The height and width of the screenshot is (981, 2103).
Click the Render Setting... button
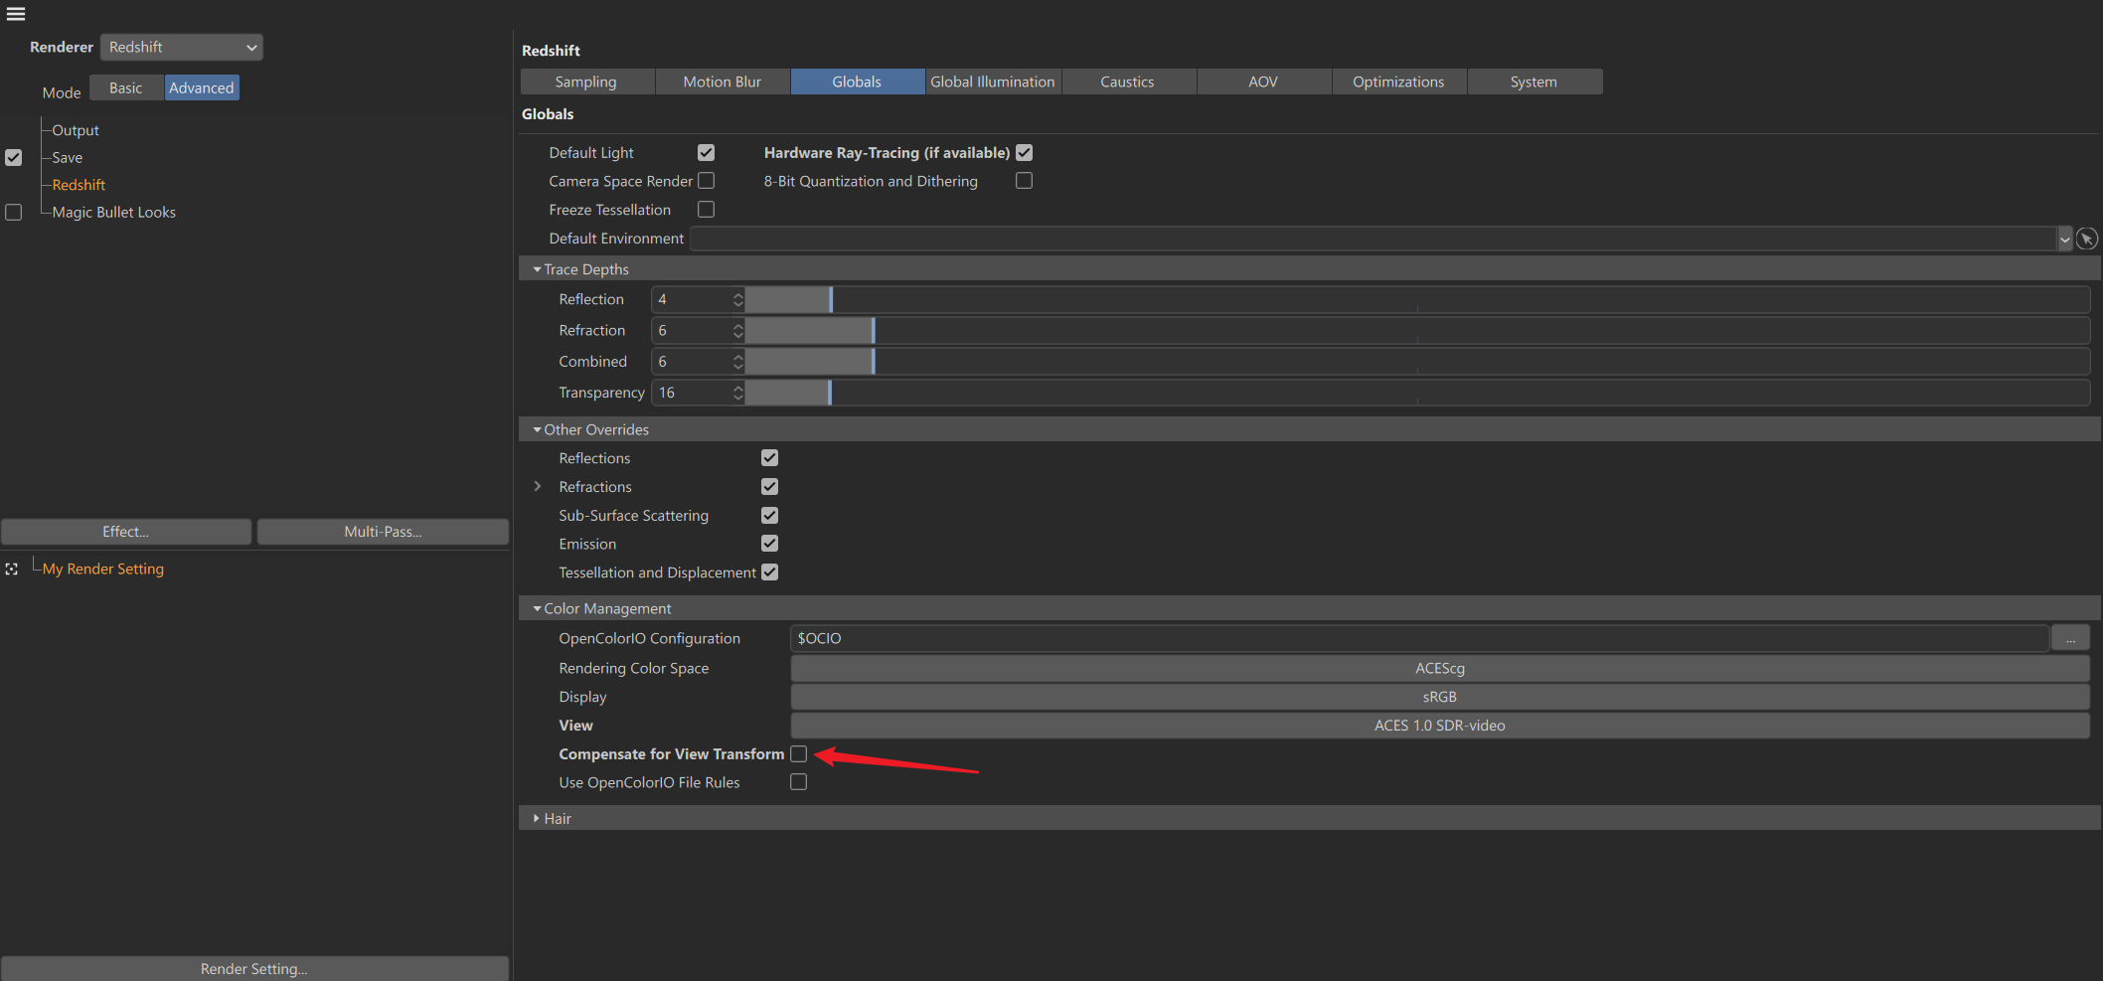pos(254,968)
